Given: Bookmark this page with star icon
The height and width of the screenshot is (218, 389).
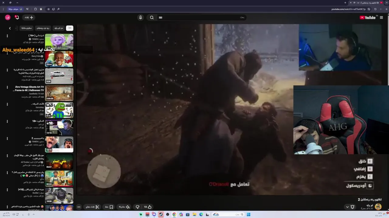Looking at the screenshot, I should tap(48, 9).
